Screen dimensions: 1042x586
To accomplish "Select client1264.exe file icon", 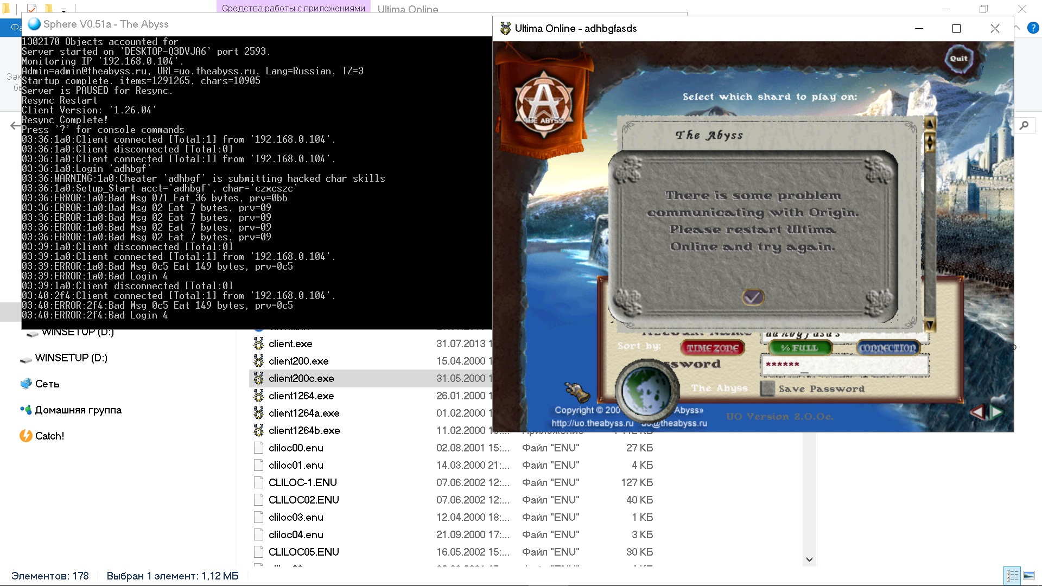I will tap(259, 396).
